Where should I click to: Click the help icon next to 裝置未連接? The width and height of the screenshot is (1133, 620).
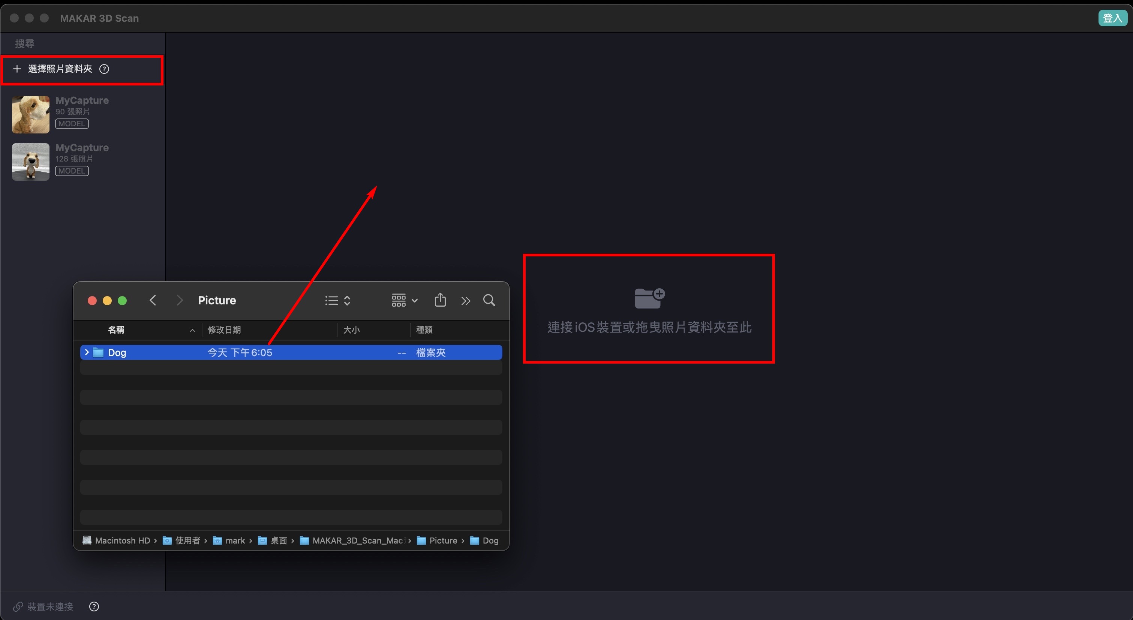tap(94, 607)
